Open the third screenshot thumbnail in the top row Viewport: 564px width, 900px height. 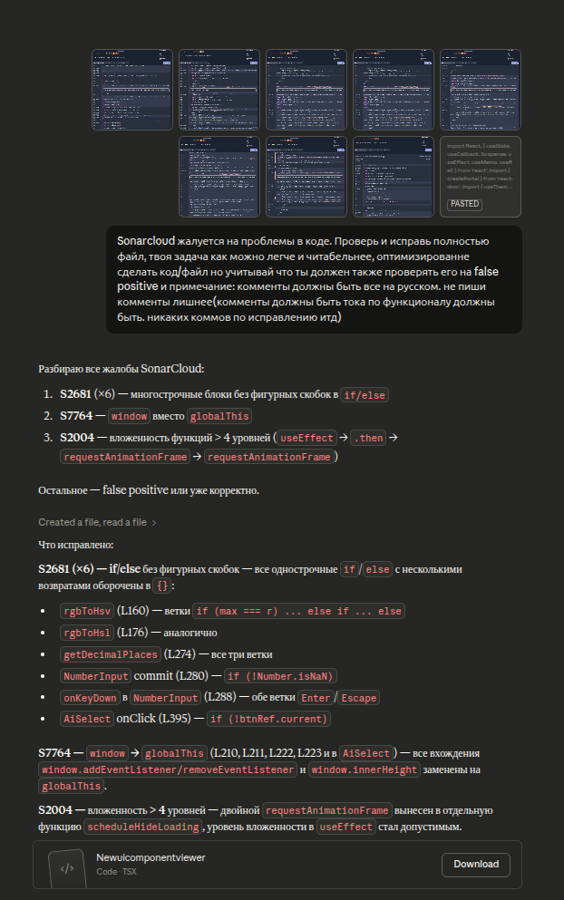[x=306, y=89]
